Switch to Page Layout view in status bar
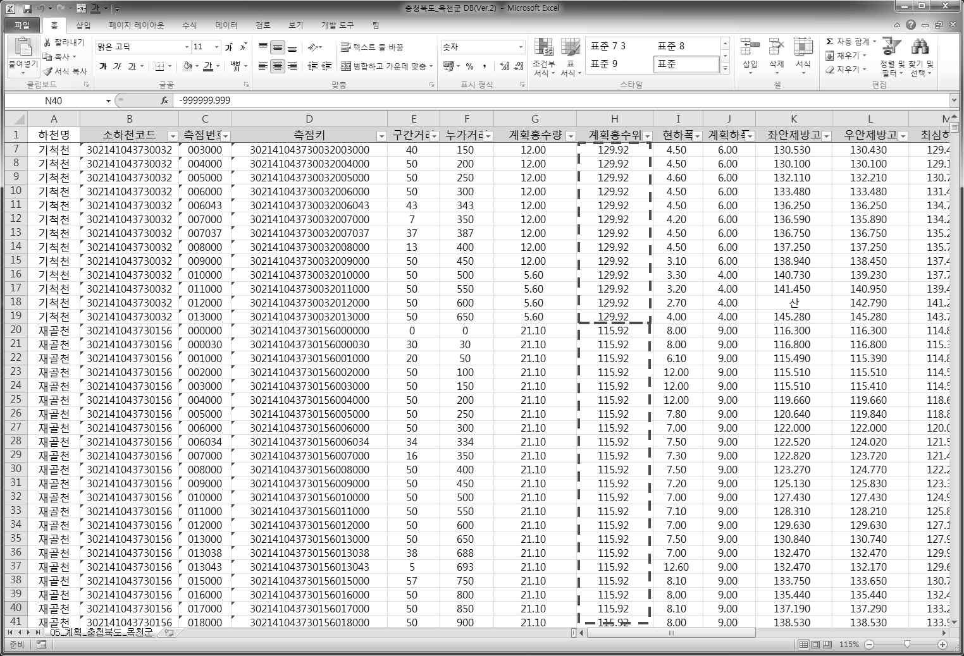 (x=815, y=645)
